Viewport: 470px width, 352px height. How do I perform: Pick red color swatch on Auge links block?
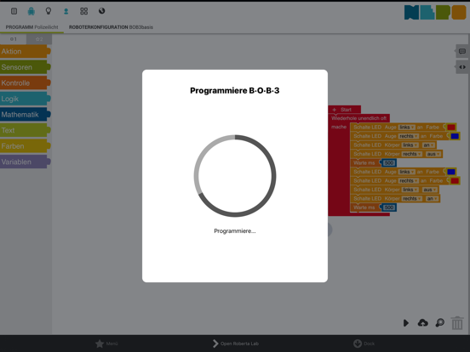pyautogui.click(x=451, y=128)
